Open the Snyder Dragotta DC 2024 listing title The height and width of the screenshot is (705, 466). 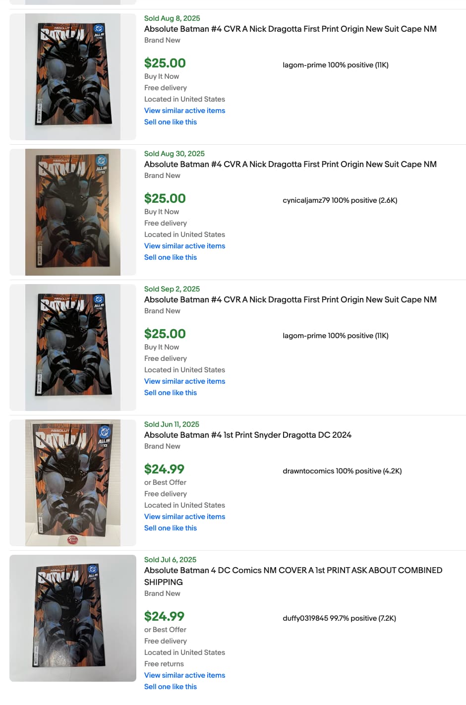248,435
